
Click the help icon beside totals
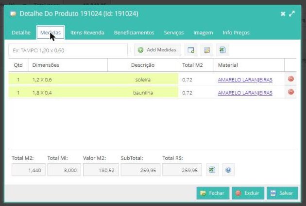click(x=228, y=170)
